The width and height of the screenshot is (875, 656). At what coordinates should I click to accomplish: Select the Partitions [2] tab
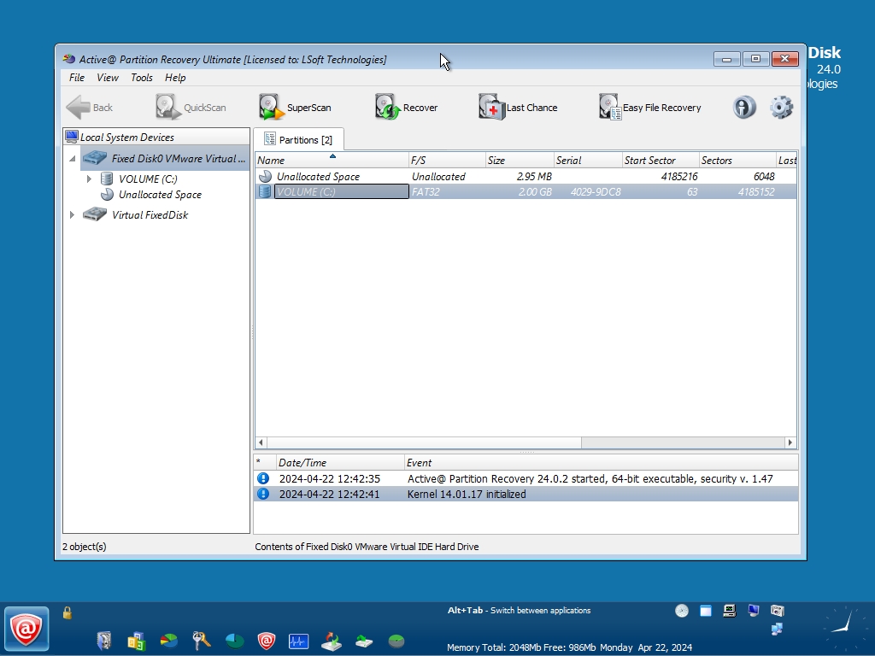coord(298,140)
